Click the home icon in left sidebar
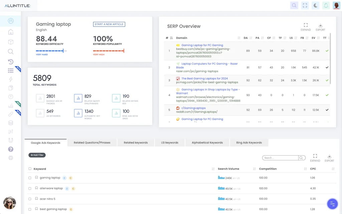This screenshot has width=342, height=214. 11,32
